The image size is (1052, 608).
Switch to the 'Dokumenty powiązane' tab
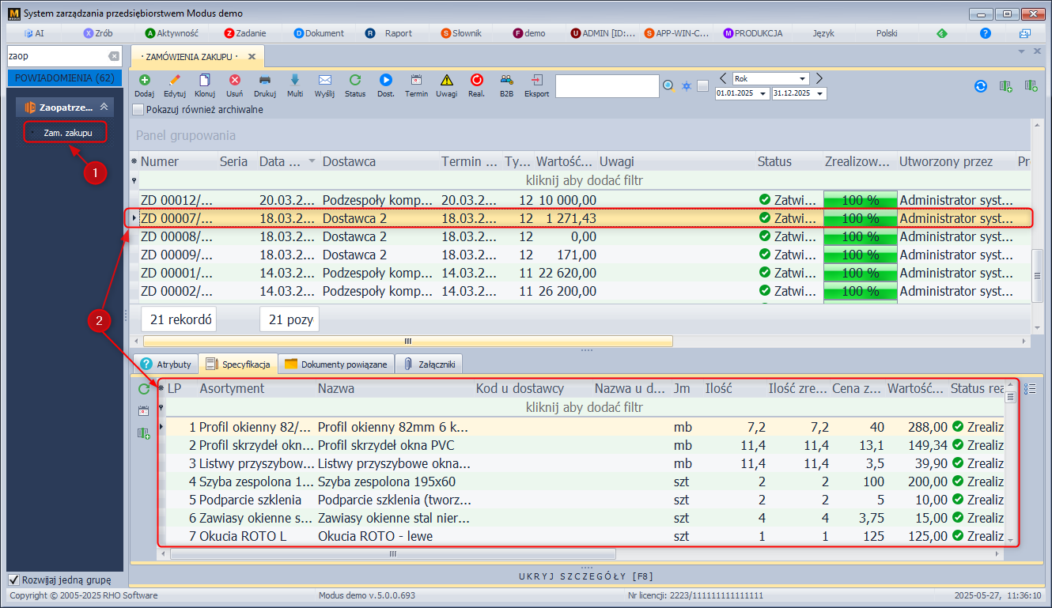click(336, 364)
